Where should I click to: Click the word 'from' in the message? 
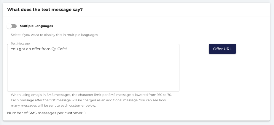coord(46,49)
